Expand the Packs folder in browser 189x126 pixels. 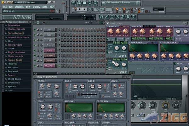pos(11,49)
